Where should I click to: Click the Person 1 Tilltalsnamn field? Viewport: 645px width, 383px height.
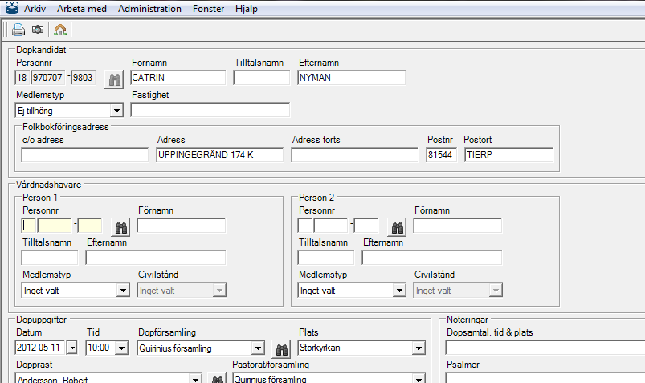49,258
